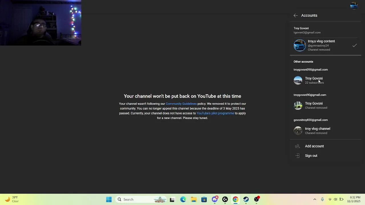Click the tgovoni3@gmail.com email text
This screenshot has height=205, width=365.
307,32
